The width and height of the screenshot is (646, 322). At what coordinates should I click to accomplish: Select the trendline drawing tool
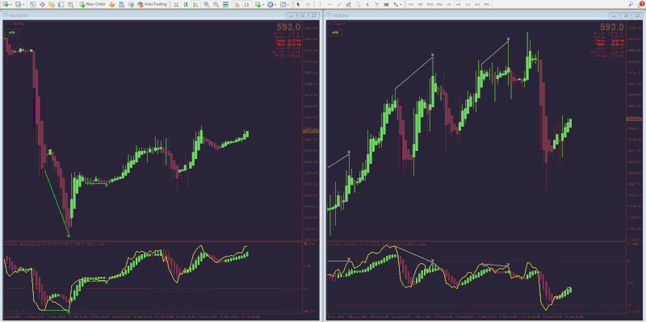(x=339, y=4)
